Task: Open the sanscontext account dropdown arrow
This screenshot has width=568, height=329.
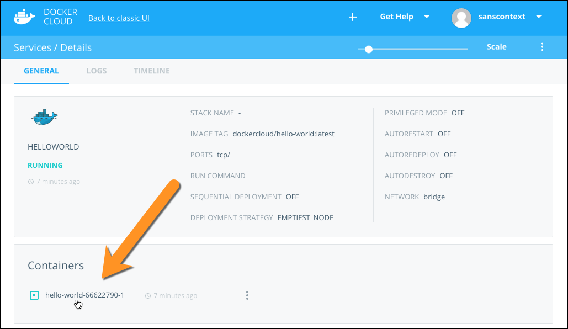Action: tap(538, 17)
